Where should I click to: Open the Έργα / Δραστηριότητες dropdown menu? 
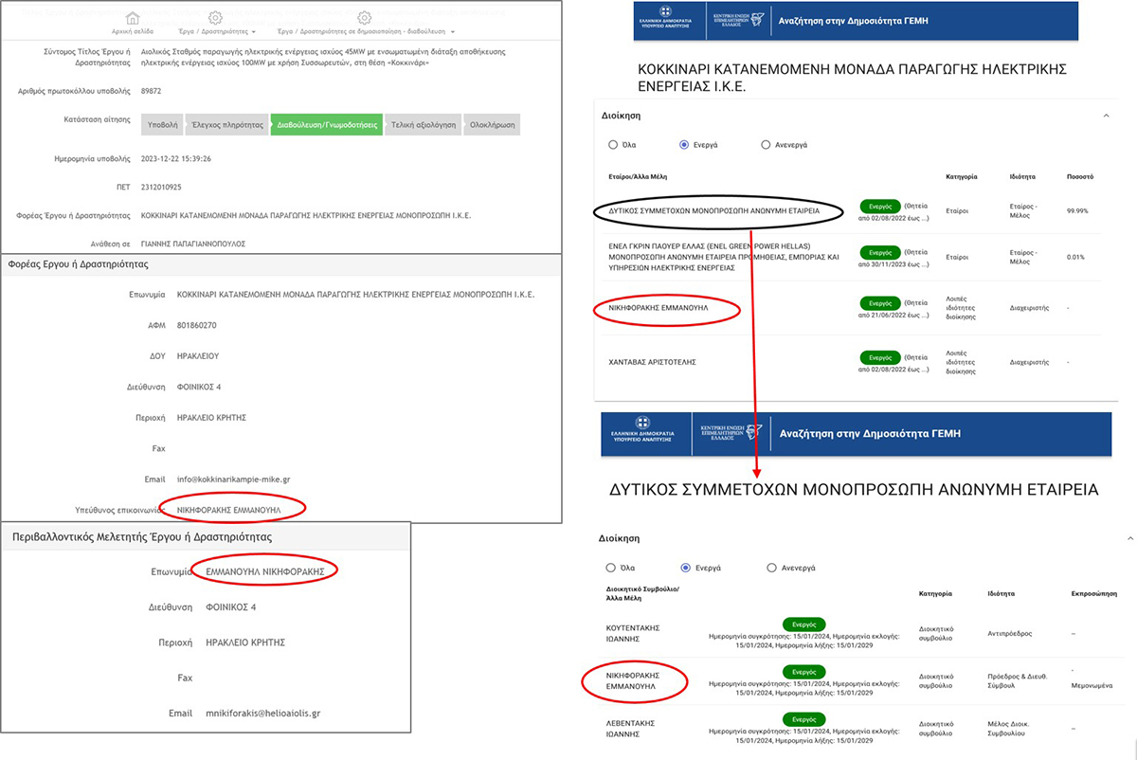point(218,31)
